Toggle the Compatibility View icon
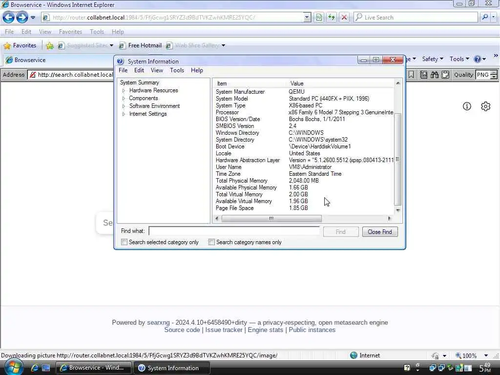The width and height of the screenshot is (500, 375). [x=319, y=17]
